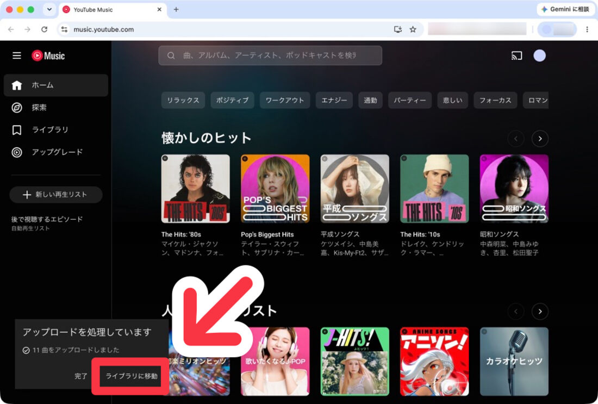Screen dimensions: 598x404
Task: Select the 通勤 mood chip
Action: pyautogui.click(x=370, y=101)
